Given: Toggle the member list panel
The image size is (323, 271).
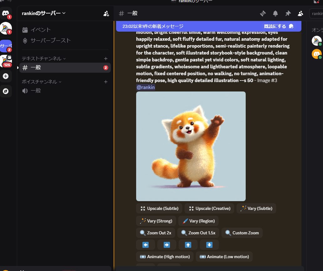Looking at the screenshot, I should [300, 13].
